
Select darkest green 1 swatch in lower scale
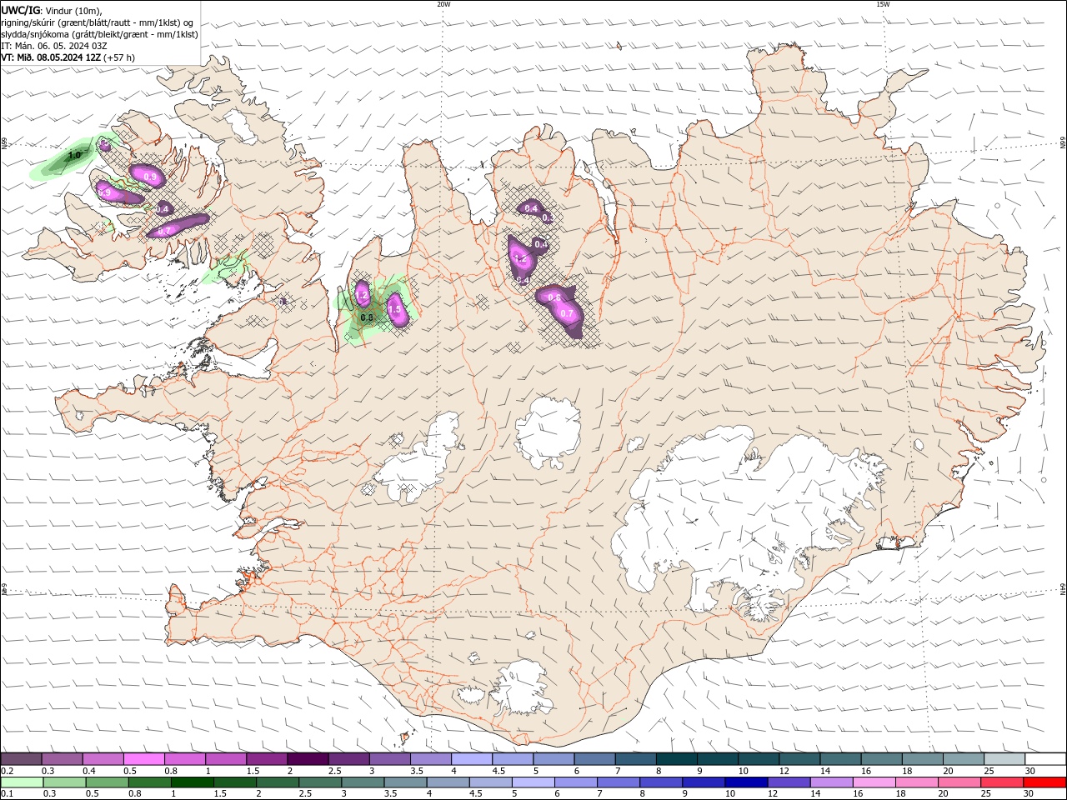click(x=192, y=782)
